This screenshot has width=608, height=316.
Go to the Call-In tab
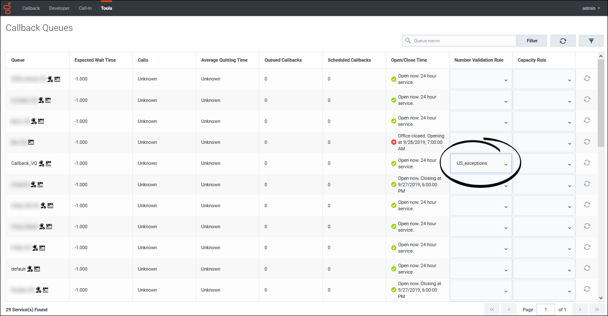[85, 8]
